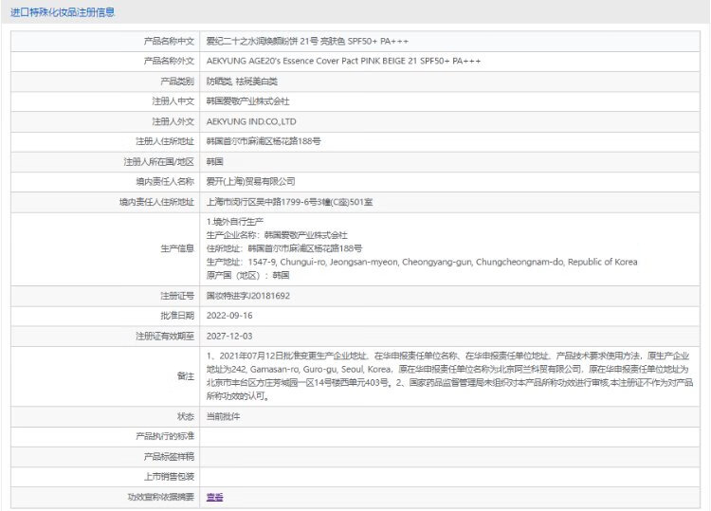This screenshot has width=711, height=511.
Task: Click the Chungui-ro production address line
Action: [x=421, y=262]
